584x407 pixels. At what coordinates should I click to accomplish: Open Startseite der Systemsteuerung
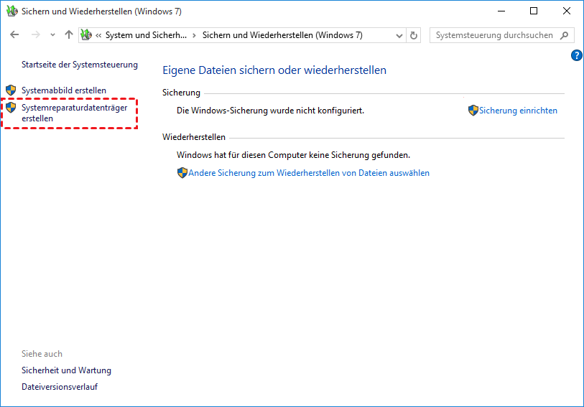(80, 65)
